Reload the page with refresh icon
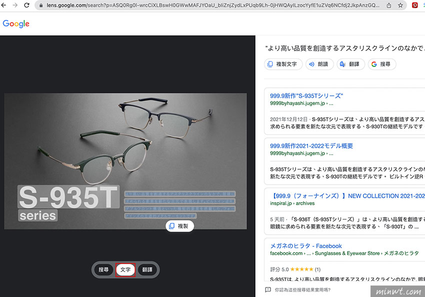Screen dimensions: 425x297 pos(27,5)
